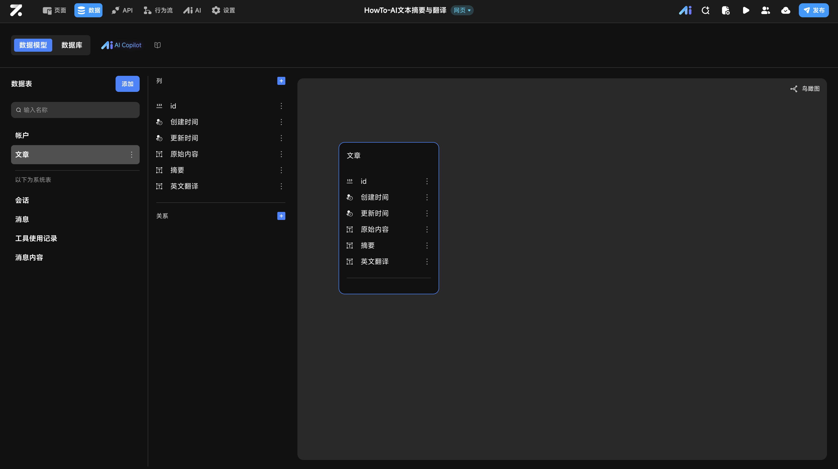Open the API tab
Viewport: 838px width, 469px height.
coord(122,10)
